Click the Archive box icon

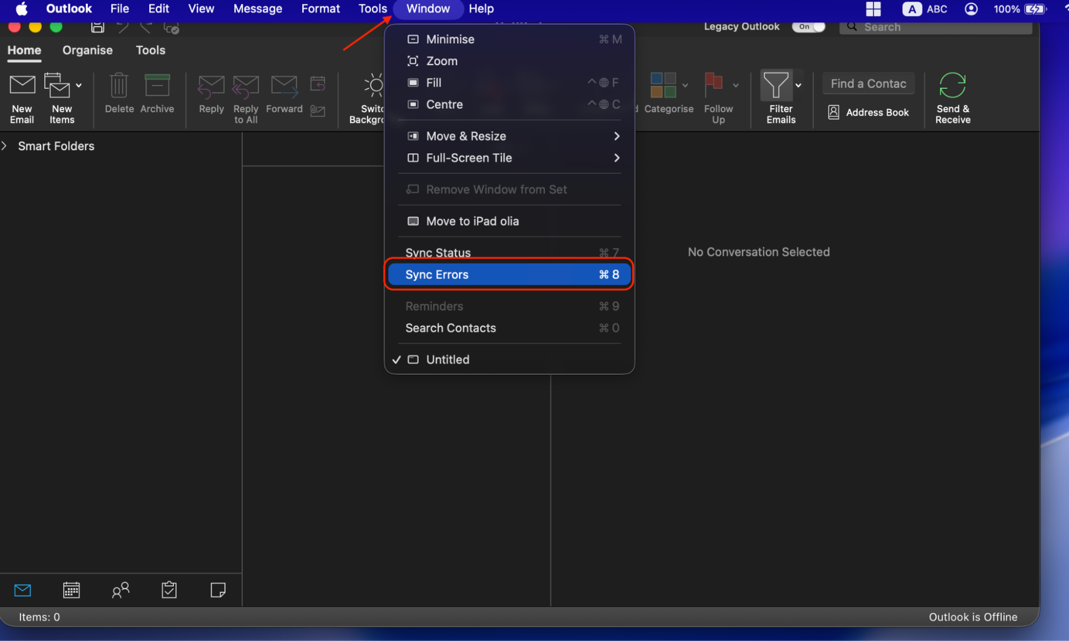point(157,86)
